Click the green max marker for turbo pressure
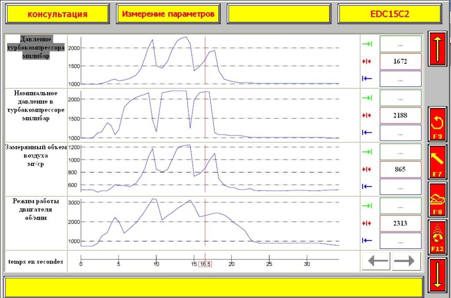451x298 pixels. [x=367, y=44]
